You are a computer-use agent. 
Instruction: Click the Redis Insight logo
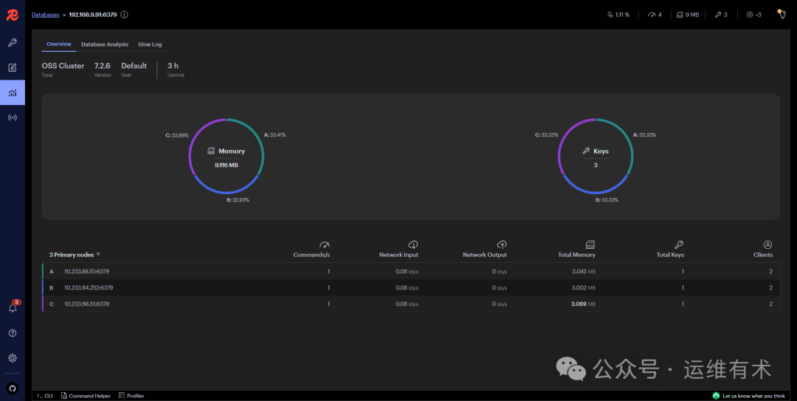pyautogui.click(x=13, y=16)
